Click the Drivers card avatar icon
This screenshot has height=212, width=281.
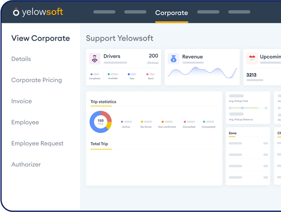[95, 59]
